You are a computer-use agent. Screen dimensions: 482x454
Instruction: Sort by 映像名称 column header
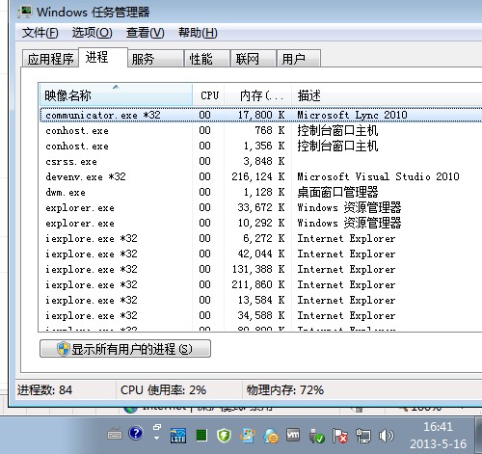[116, 95]
